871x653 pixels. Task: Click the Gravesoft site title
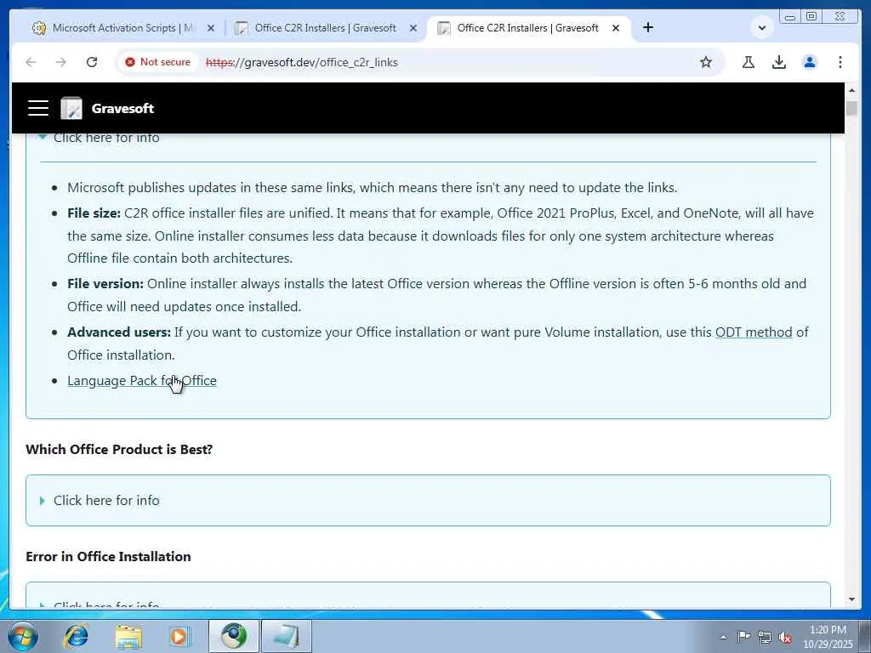(122, 108)
